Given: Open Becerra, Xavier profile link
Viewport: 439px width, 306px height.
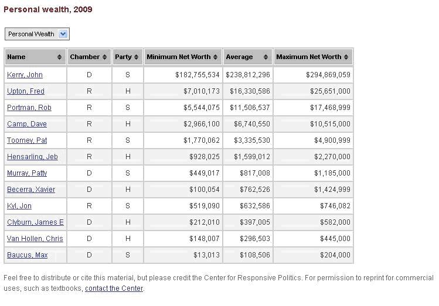Looking at the screenshot, I should pyautogui.click(x=31, y=190).
